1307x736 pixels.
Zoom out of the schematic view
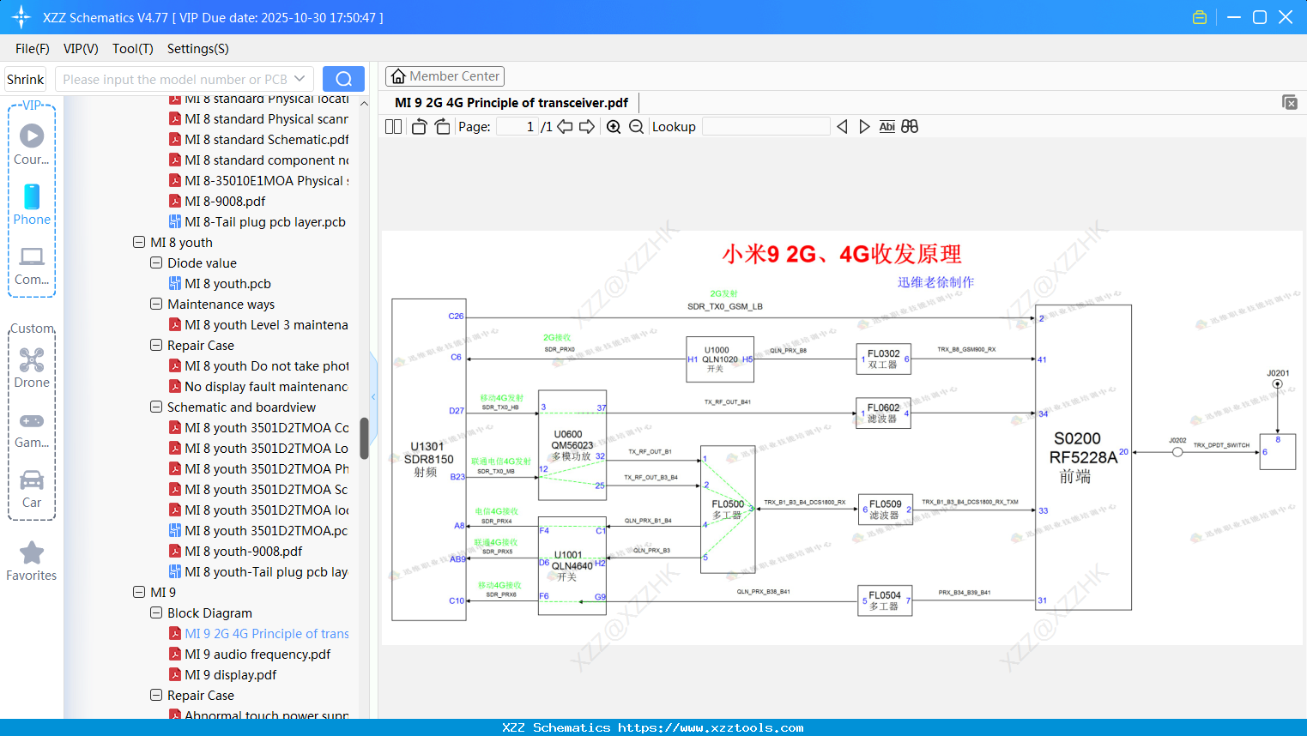tap(638, 126)
